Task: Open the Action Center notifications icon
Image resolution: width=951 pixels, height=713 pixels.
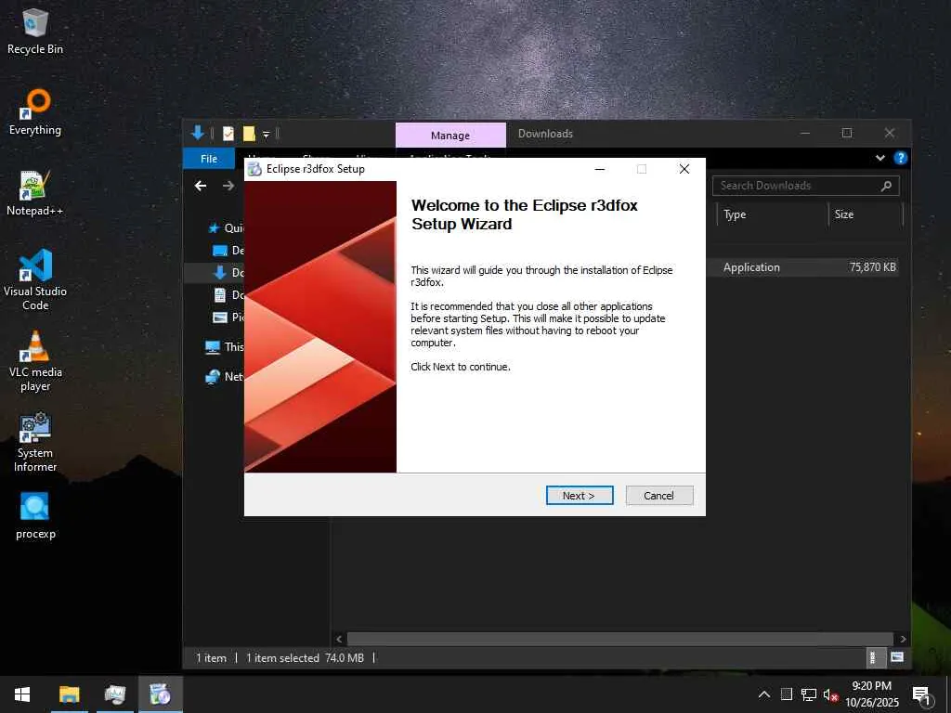Action: [x=921, y=694]
